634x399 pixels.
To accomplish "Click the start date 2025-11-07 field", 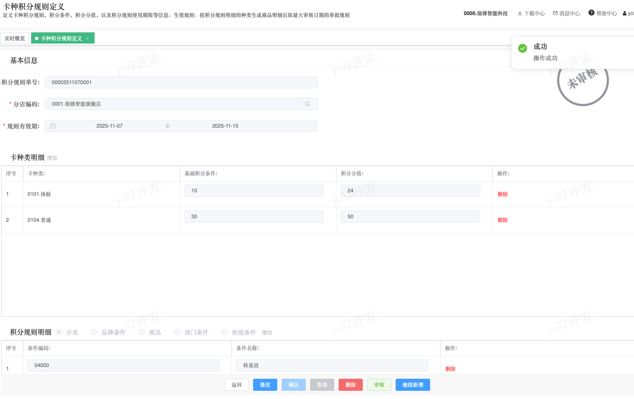I will point(109,126).
